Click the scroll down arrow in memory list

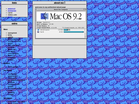coord(85,35)
